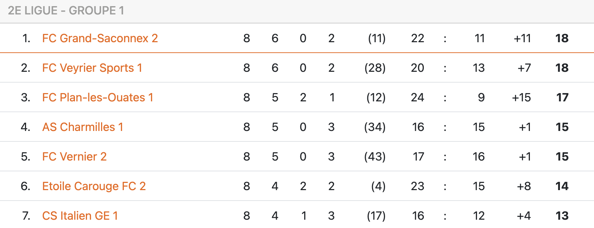The image size is (594, 228).
Task: Click the (28) value in Veyrier Sports row
Action: [x=375, y=68]
